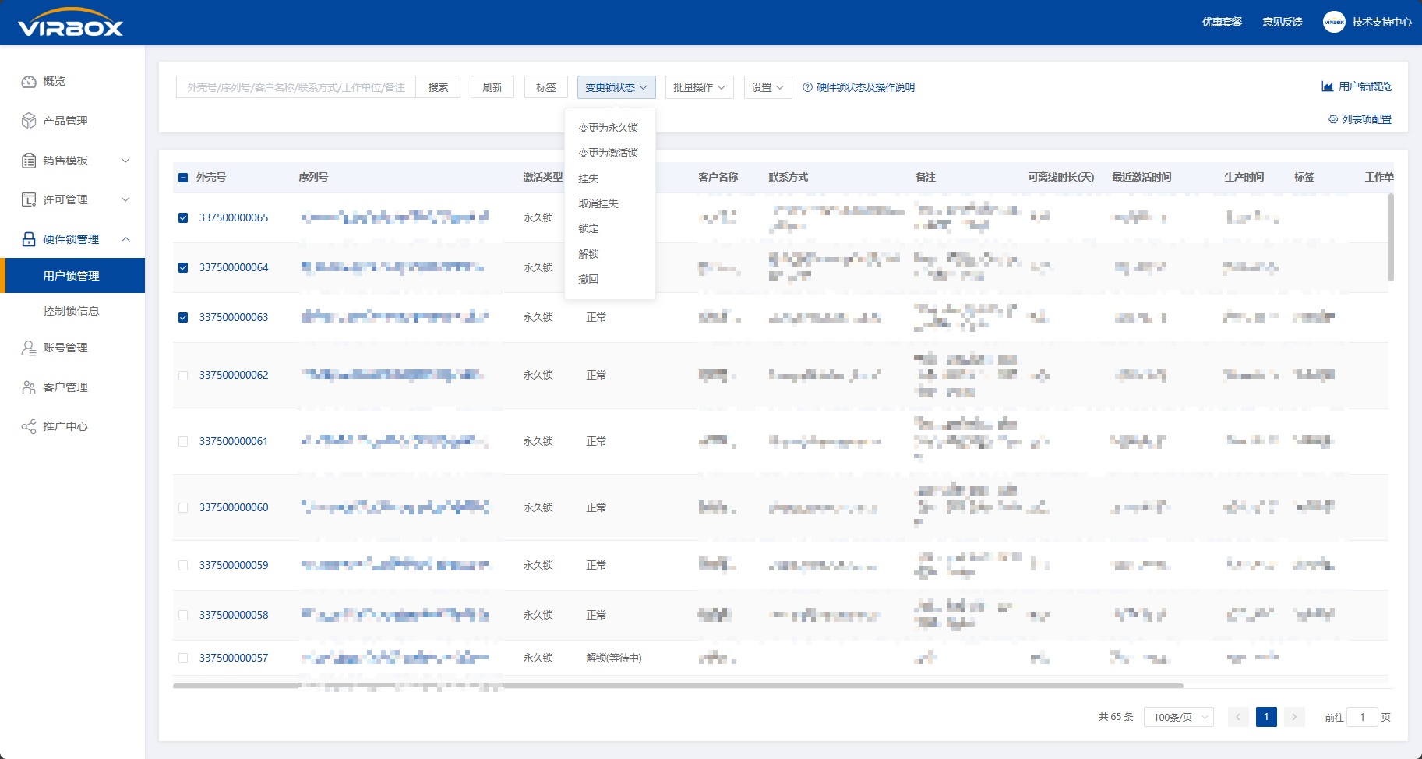
Task: Click the horizontal scrollbar below the table
Action: point(678,686)
